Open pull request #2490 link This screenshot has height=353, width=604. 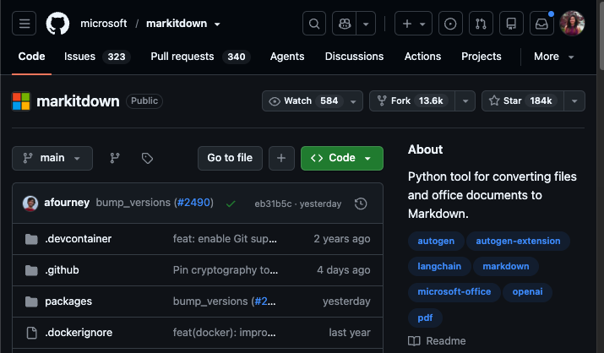(193, 203)
